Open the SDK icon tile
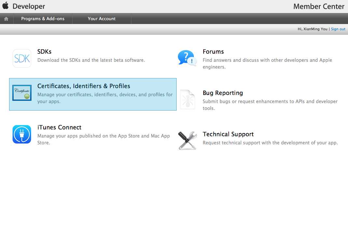The width and height of the screenshot is (348, 239). tap(22, 58)
